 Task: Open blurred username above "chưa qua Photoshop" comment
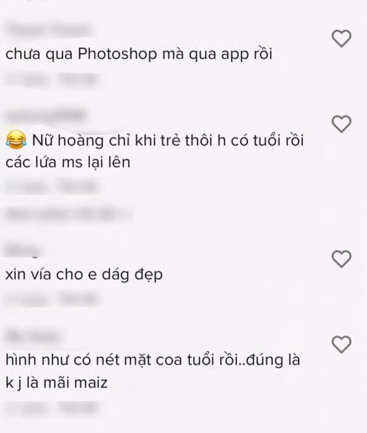click(48, 30)
